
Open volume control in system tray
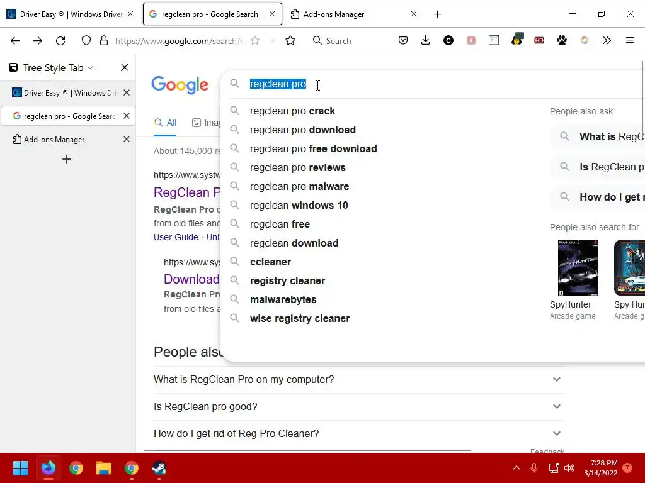point(569,468)
